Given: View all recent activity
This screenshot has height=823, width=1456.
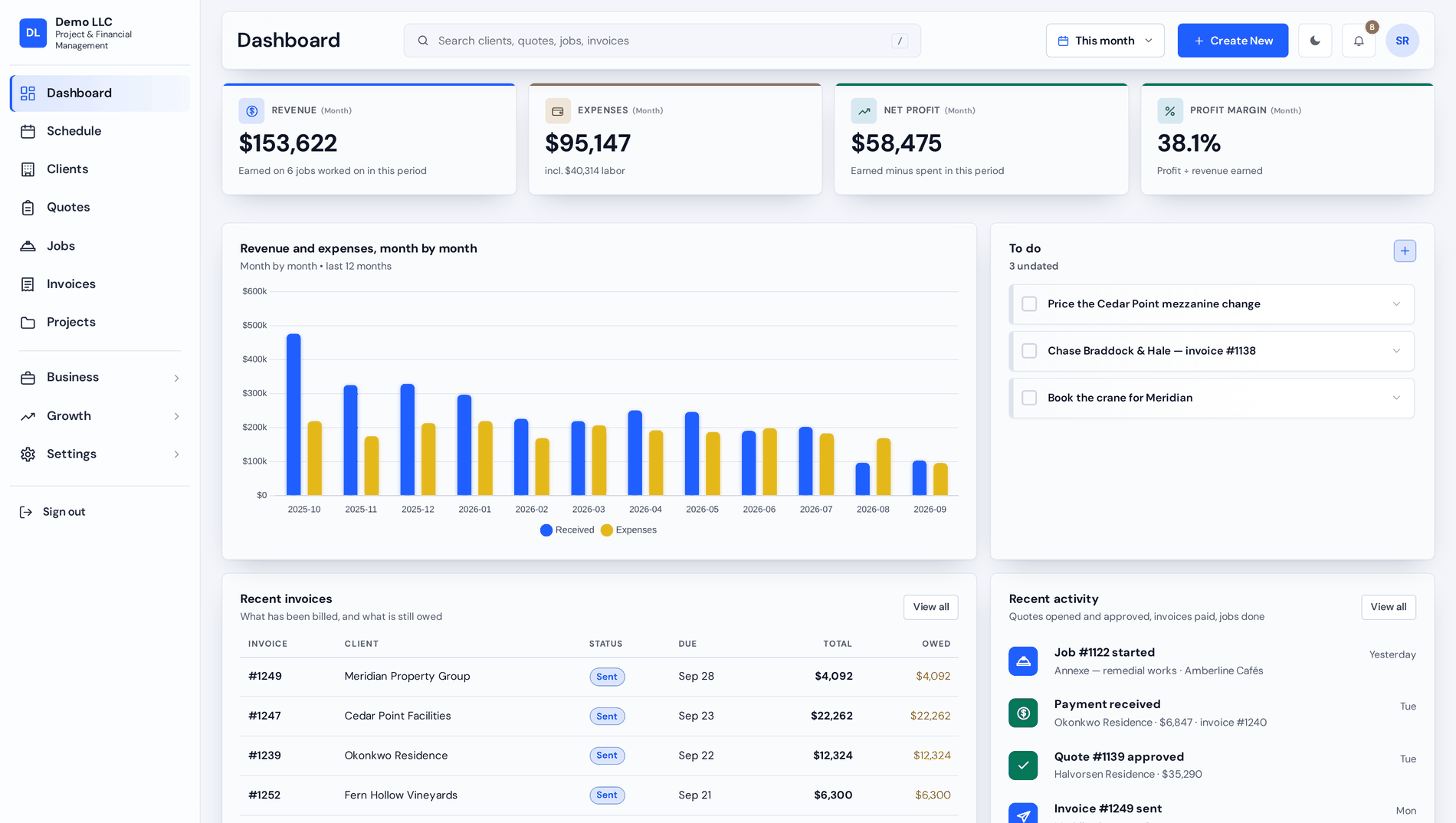Looking at the screenshot, I should click(x=1388, y=607).
